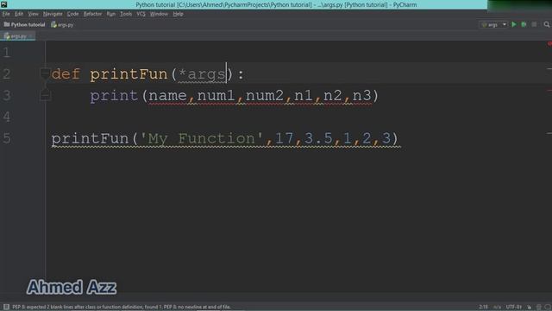Click the args.py breadcrumb in navigation bar
This screenshot has height=311, width=552.
click(62, 25)
